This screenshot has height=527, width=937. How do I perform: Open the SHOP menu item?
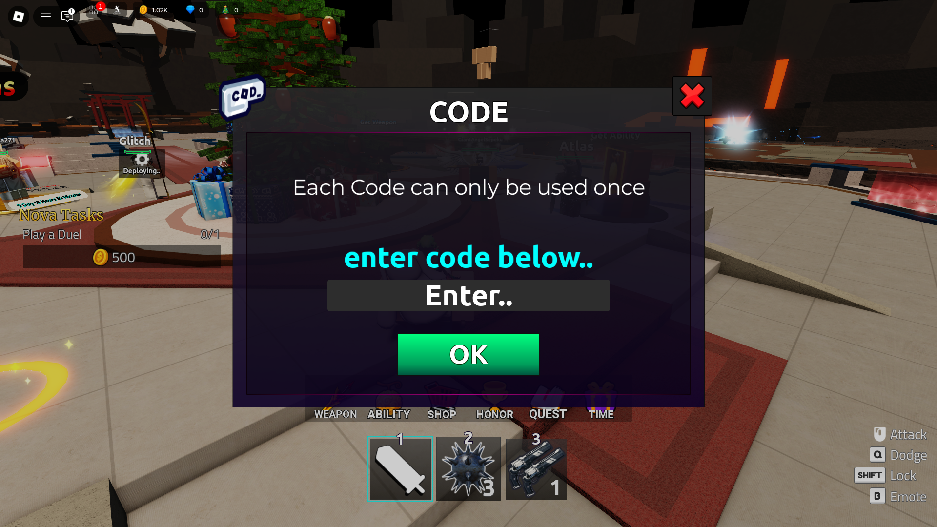pyautogui.click(x=442, y=414)
